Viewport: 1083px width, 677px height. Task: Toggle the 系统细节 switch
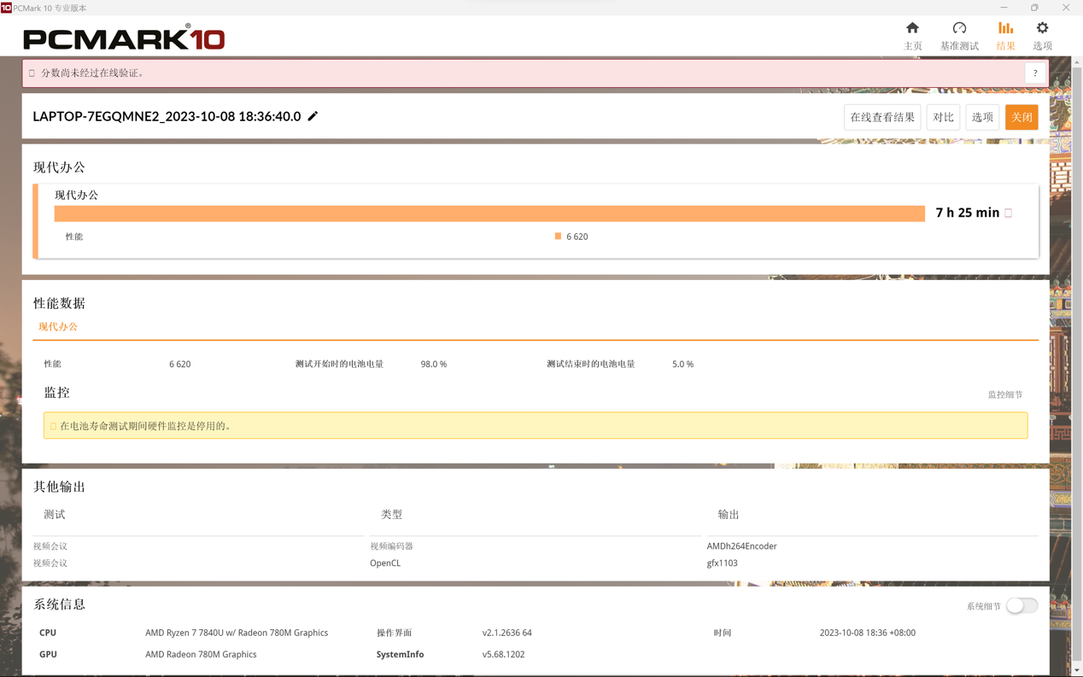click(1022, 605)
